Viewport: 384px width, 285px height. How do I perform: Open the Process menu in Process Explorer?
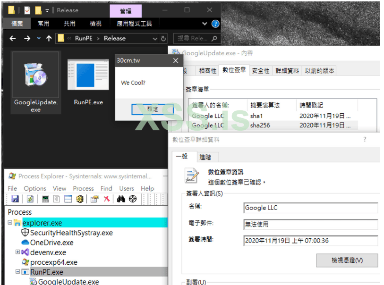tap(83, 189)
